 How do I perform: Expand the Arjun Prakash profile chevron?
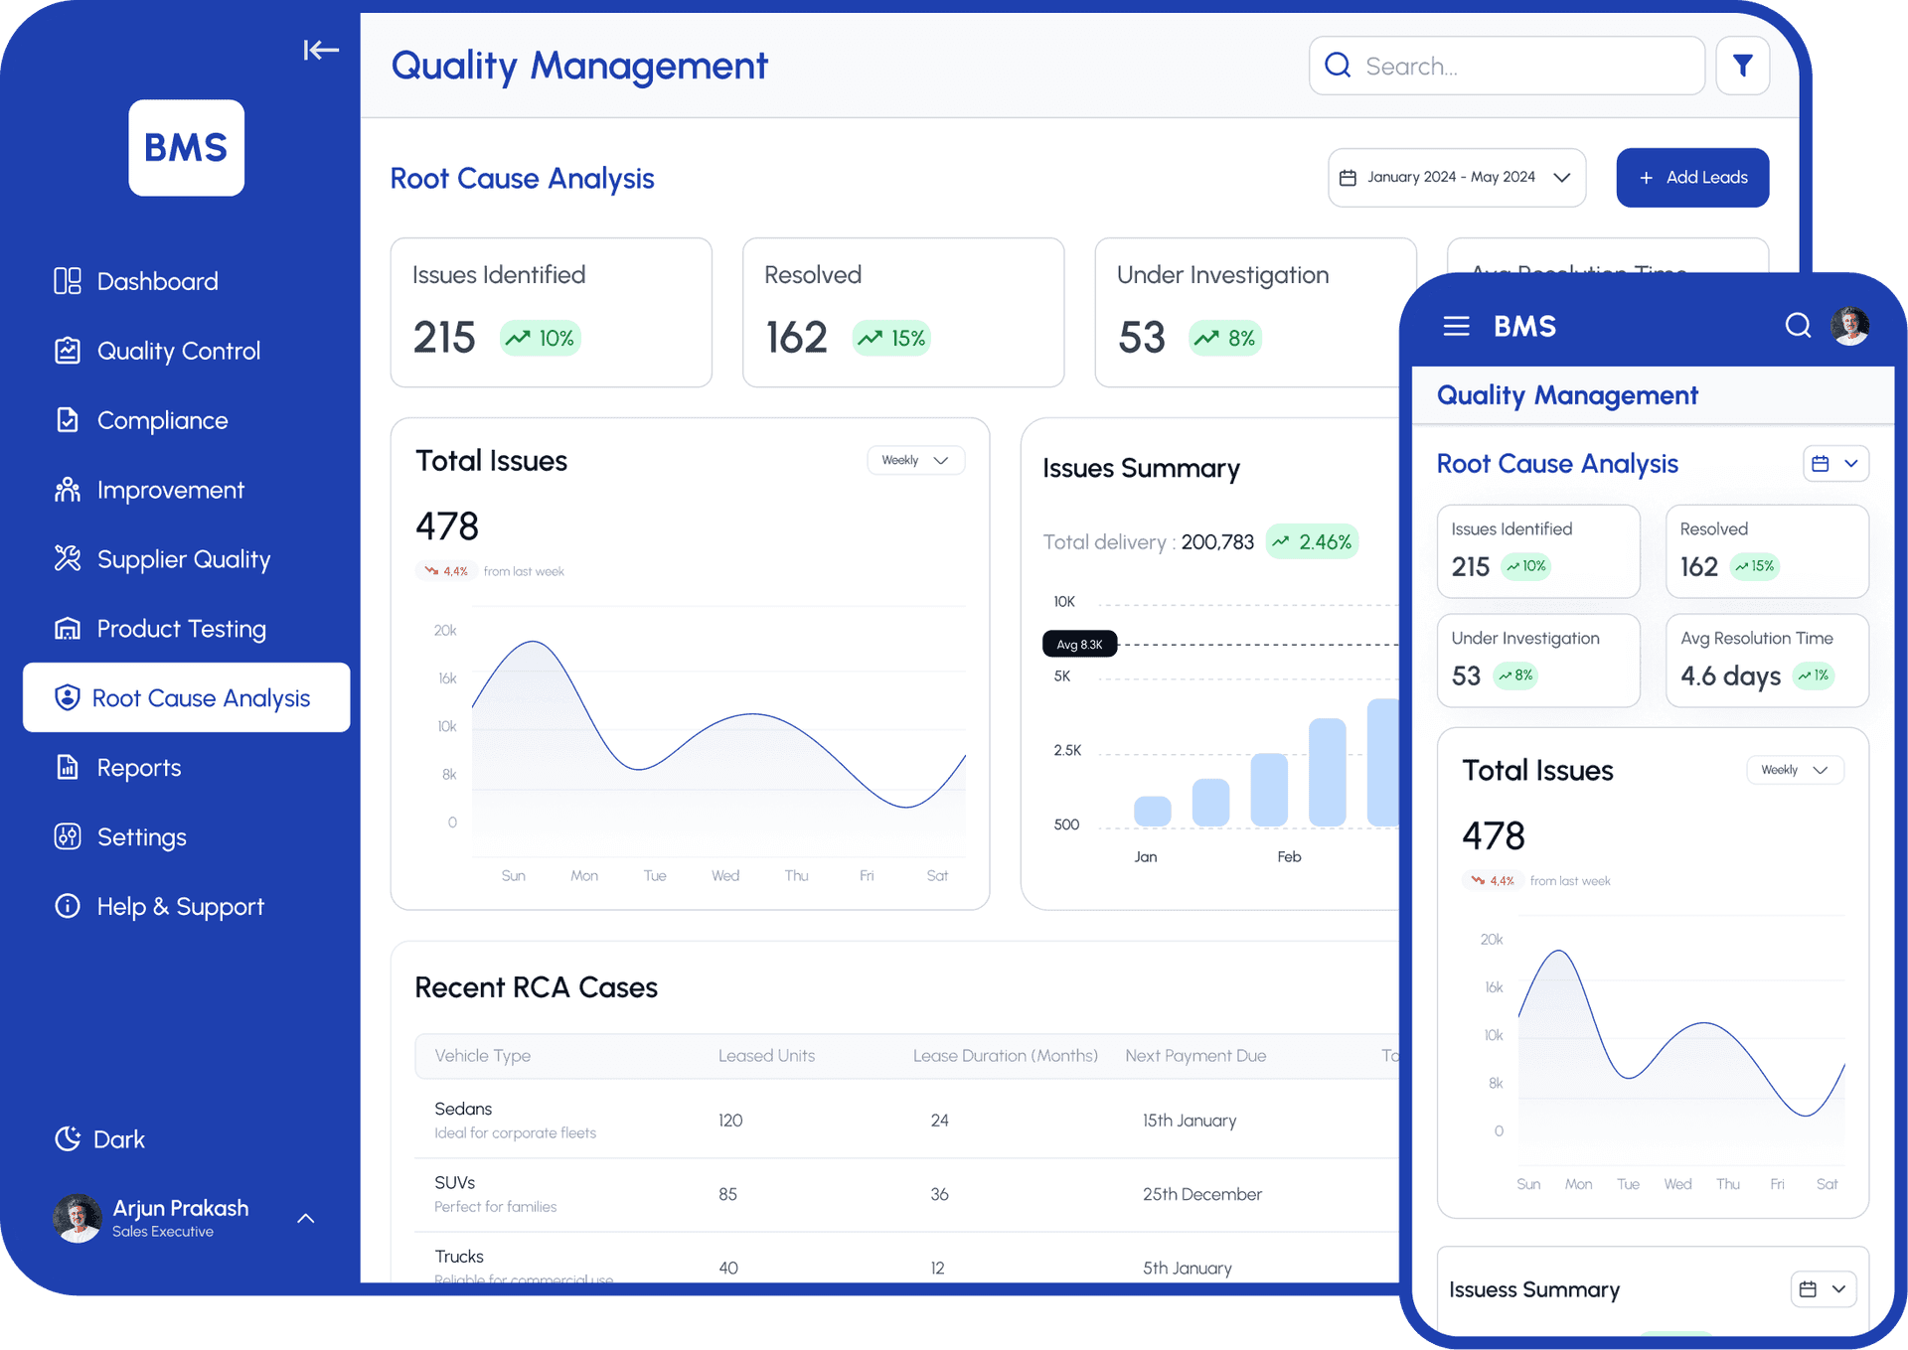point(306,1218)
